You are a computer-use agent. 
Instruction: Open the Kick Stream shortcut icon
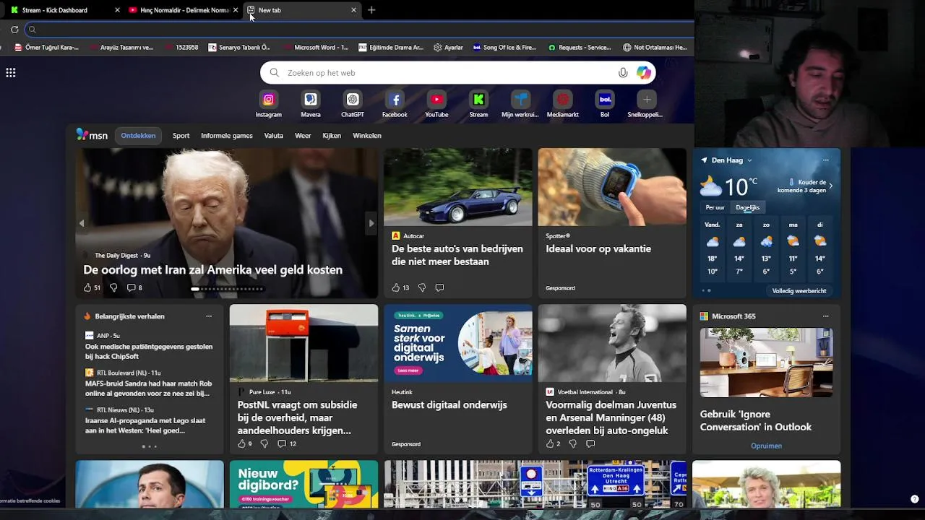(x=478, y=100)
